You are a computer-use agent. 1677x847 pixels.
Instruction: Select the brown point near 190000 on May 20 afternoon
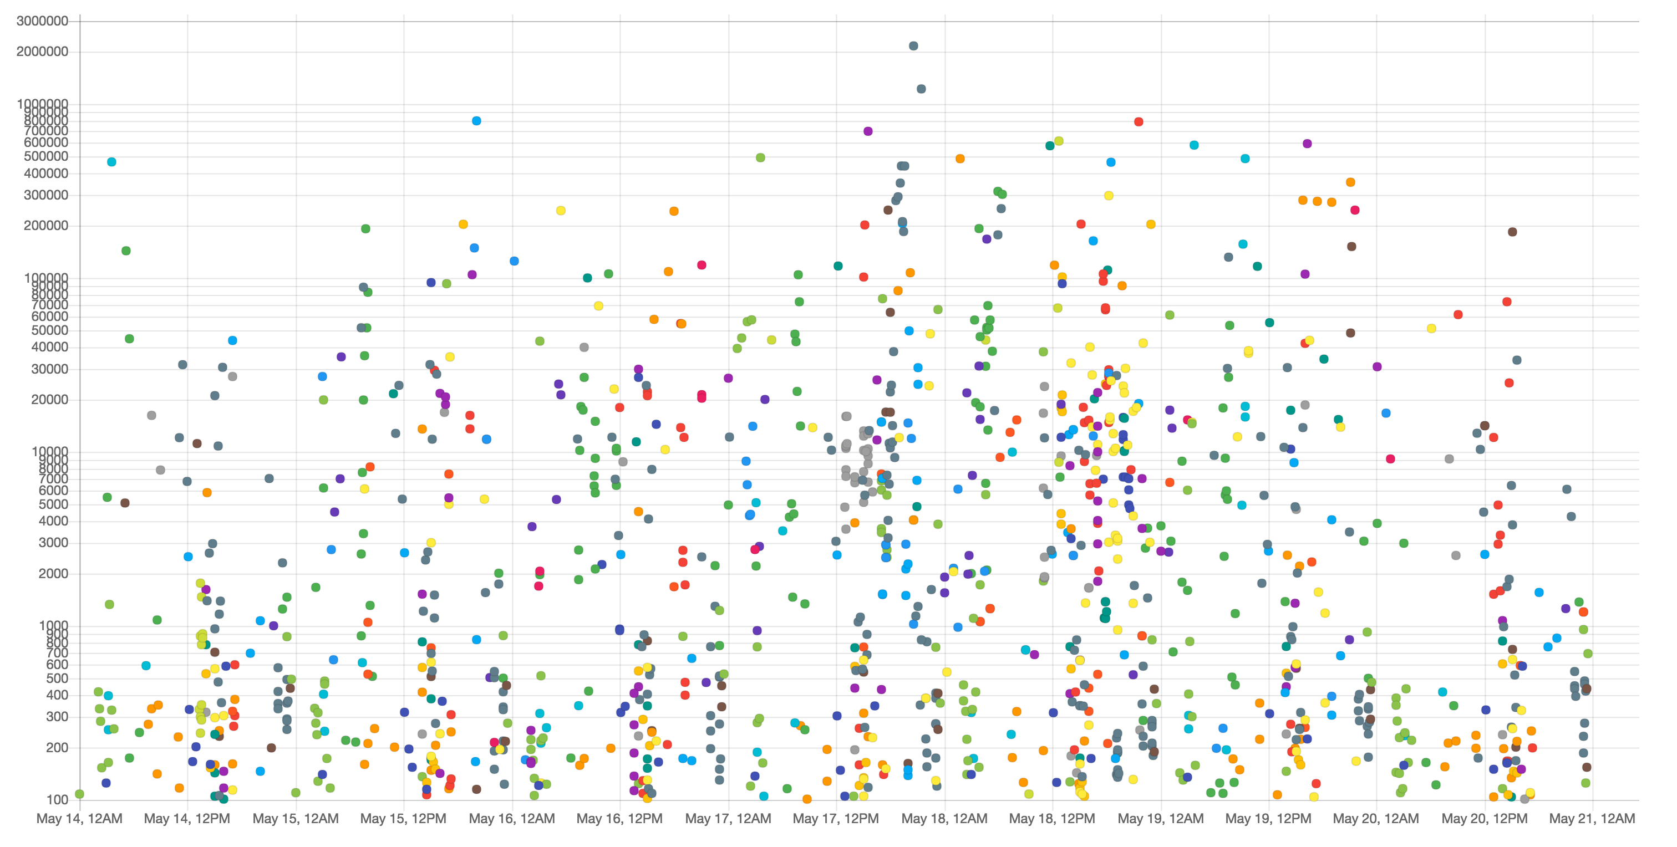1512,232
